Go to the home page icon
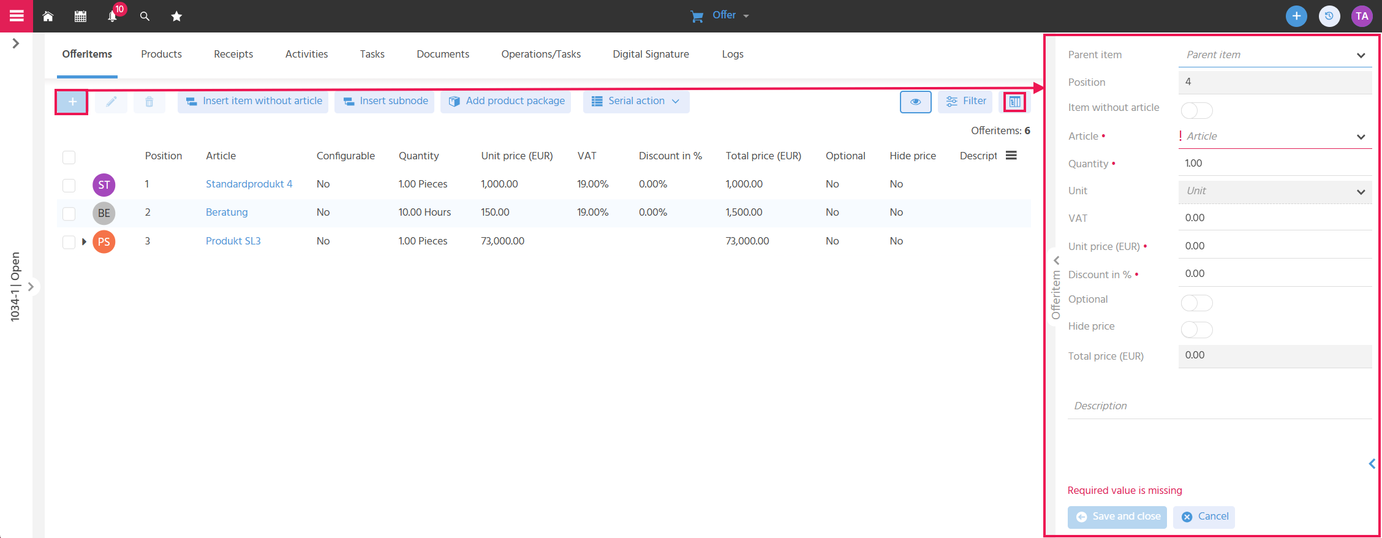 click(48, 17)
